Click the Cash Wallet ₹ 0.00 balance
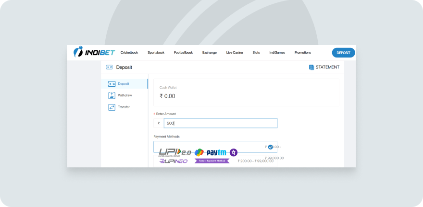Screen dimensions: 423x207 pyautogui.click(x=168, y=96)
